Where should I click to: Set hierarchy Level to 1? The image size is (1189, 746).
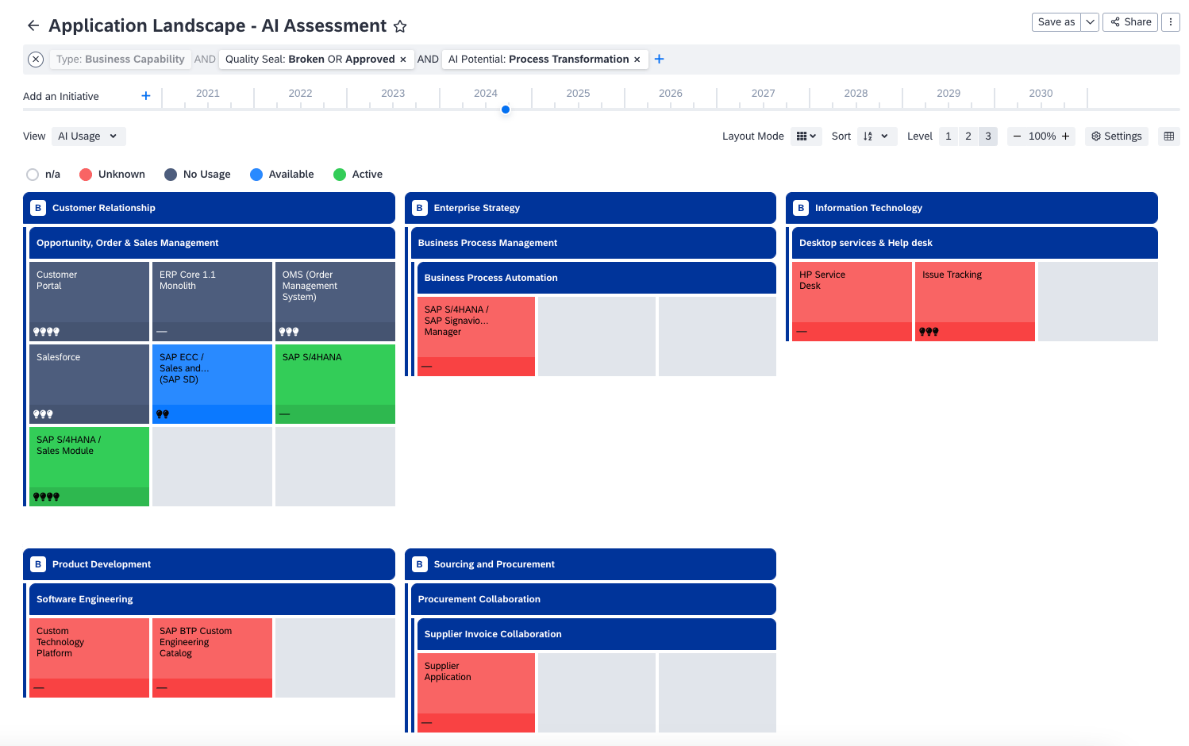point(949,137)
